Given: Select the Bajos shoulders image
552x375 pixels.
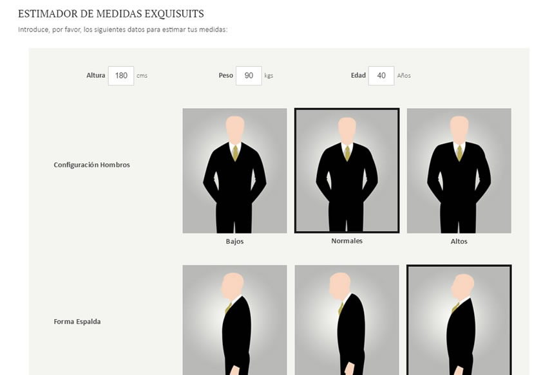Looking at the screenshot, I should coord(235,171).
